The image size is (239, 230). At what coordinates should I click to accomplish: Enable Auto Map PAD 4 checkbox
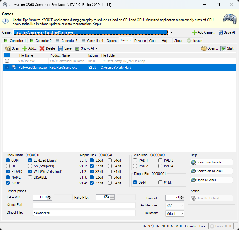click(160, 166)
